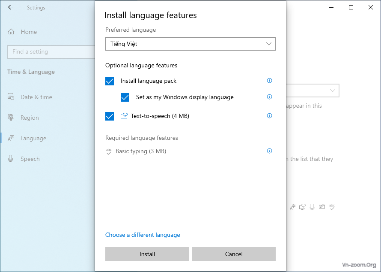Screen dimensions: 381x272
Task: Show info for Text-to-speech feature
Action: pos(269,116)
